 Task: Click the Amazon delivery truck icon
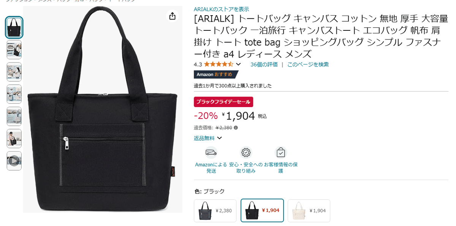click(x=211, y=153)
